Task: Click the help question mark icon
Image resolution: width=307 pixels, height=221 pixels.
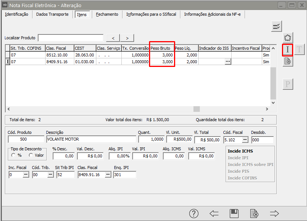Action: coord(193,214)
